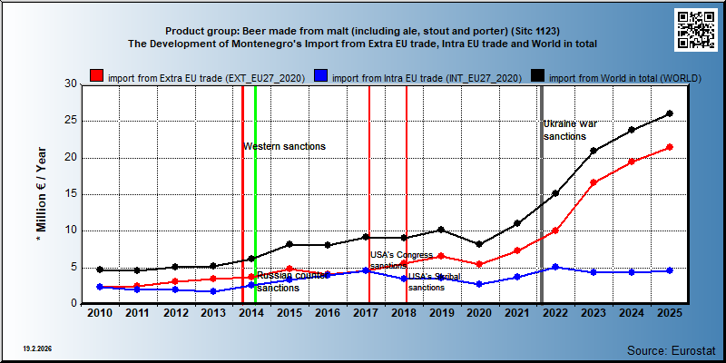726x363 pixels.
Task: Click the red Extra EU trade legend swatch
Action: pos(97,76)
